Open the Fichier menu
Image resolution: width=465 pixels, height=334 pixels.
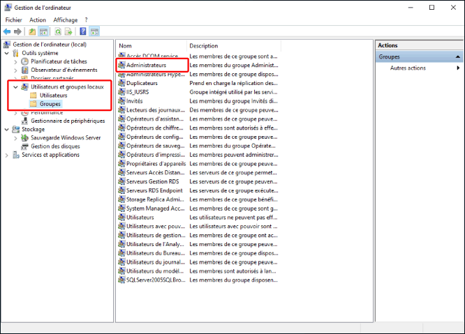tap(13, 20)
